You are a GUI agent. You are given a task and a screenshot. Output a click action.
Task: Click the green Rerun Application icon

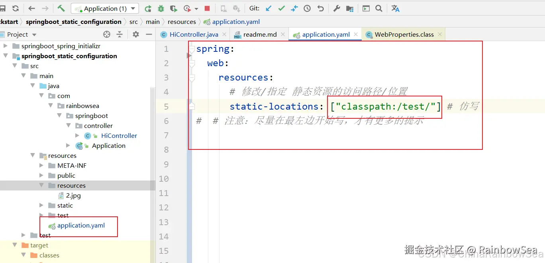tap(148, 8)
